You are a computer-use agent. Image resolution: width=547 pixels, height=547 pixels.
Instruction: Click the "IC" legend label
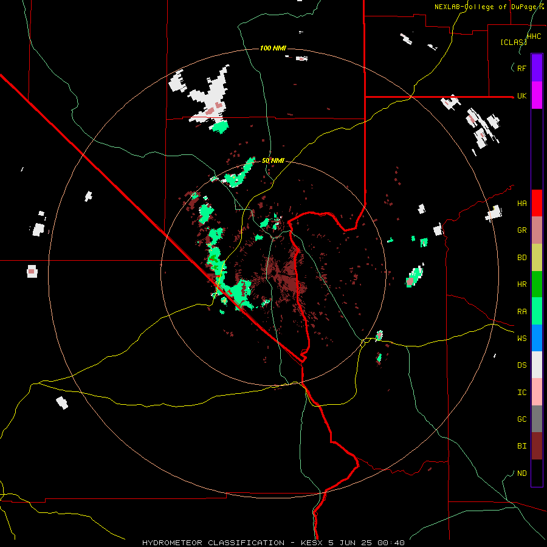click(521, 393)
